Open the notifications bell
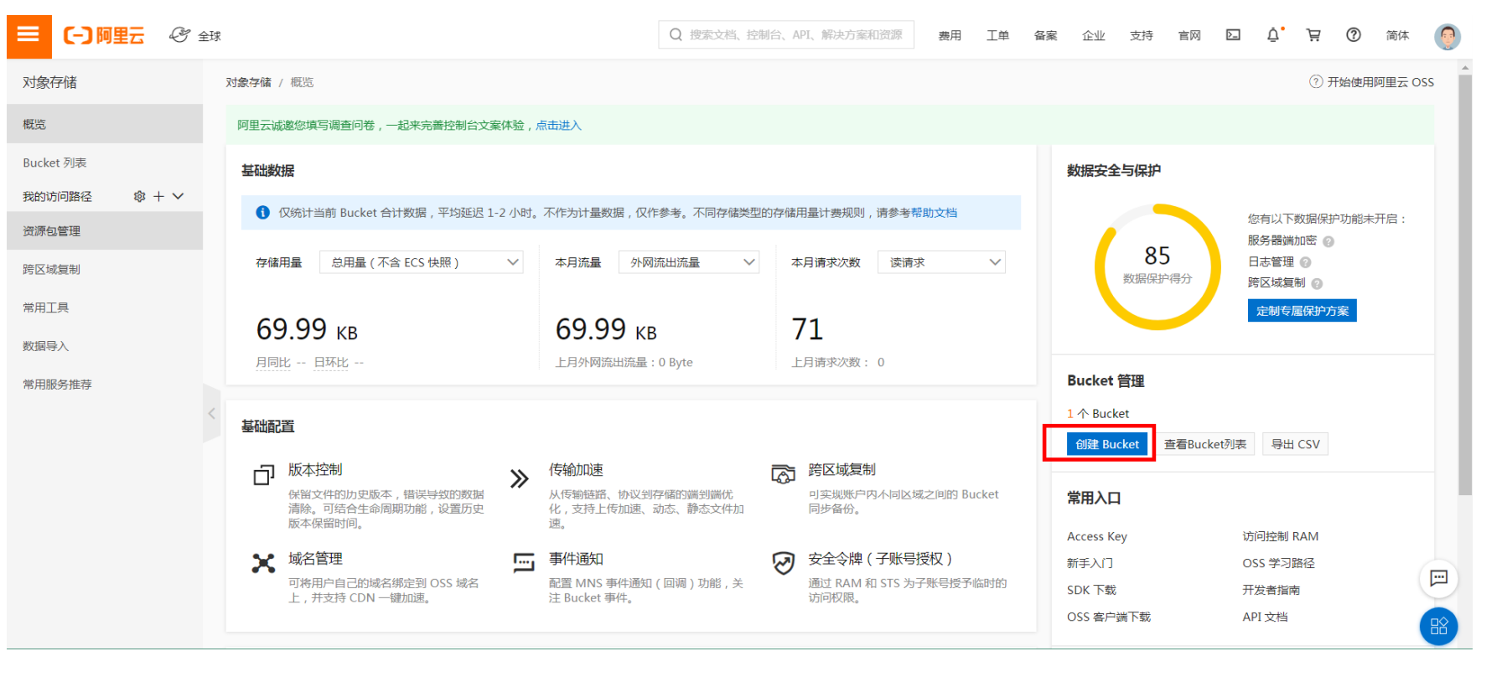Image resolution: width=1507 pixels, height=682 pixels. (x=1273, y=35)
